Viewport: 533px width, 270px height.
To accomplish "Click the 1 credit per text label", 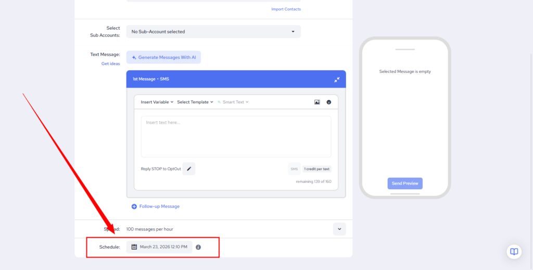I will (316, 169).
